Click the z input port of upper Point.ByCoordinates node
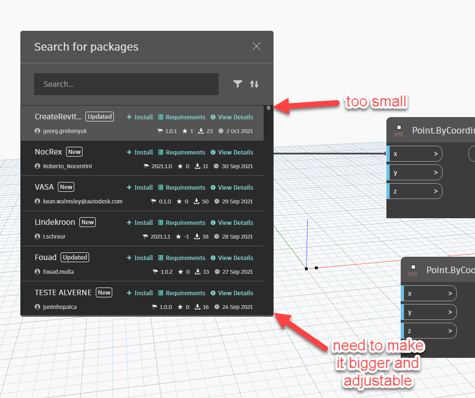The height and width of the screenshot is (398, 475). [x=414, y=191]
